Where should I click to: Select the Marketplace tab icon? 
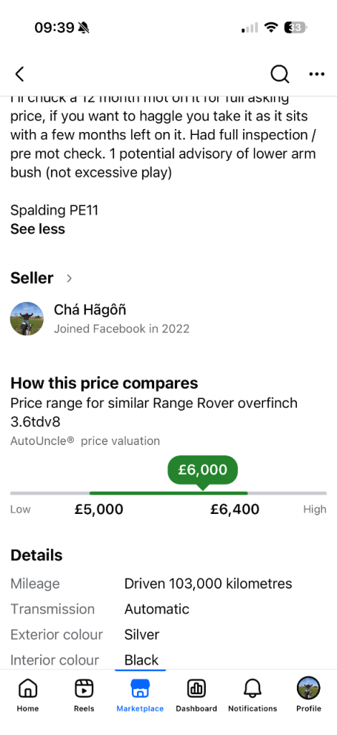(x=140, y=688)
